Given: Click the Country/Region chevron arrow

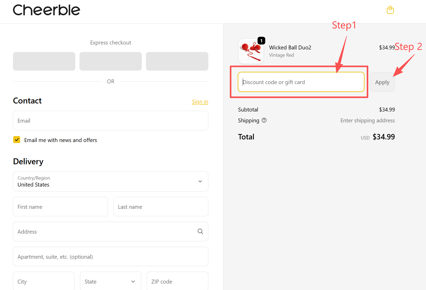Looking at the screenshot, I should (x=200, y=181).
